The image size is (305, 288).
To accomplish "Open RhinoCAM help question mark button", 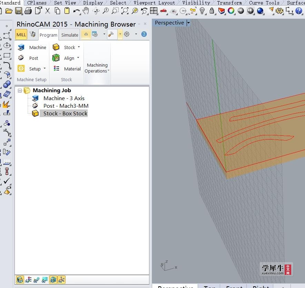I will coord(144,34).
